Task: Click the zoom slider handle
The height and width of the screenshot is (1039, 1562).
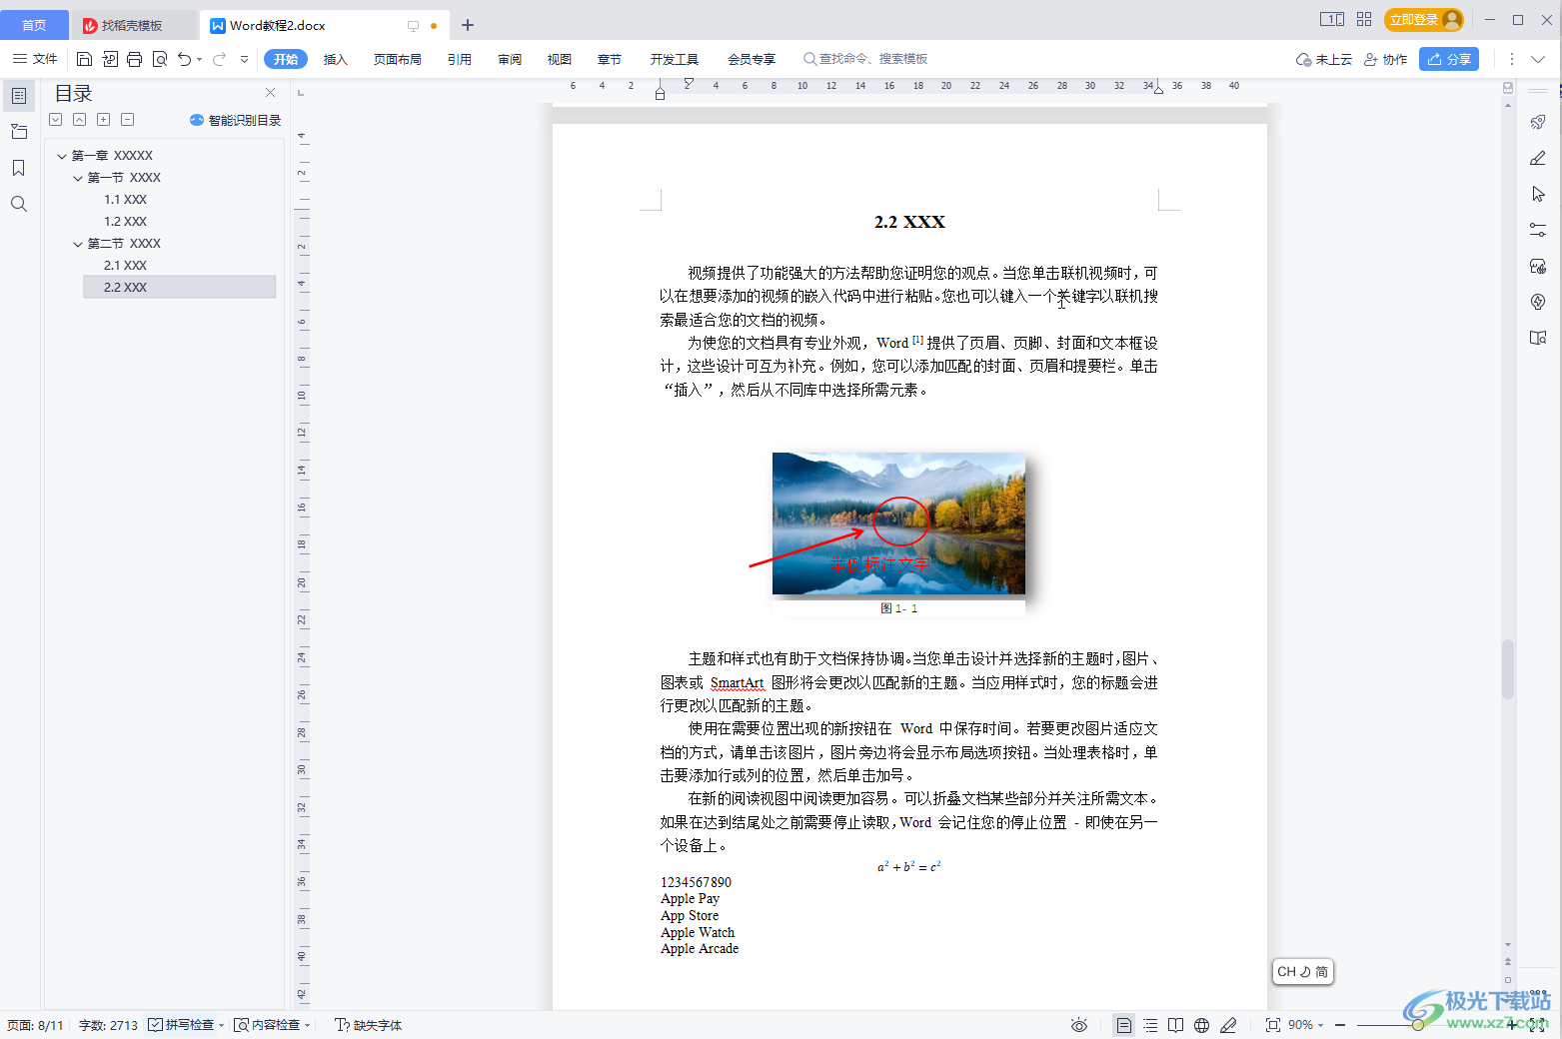Action: [1417, 1025]
